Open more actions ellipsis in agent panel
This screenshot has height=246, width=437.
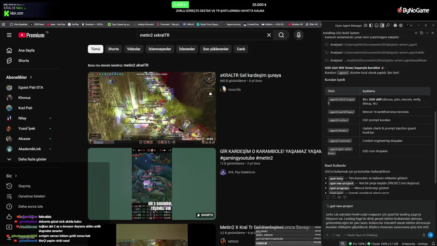point(427,33)
